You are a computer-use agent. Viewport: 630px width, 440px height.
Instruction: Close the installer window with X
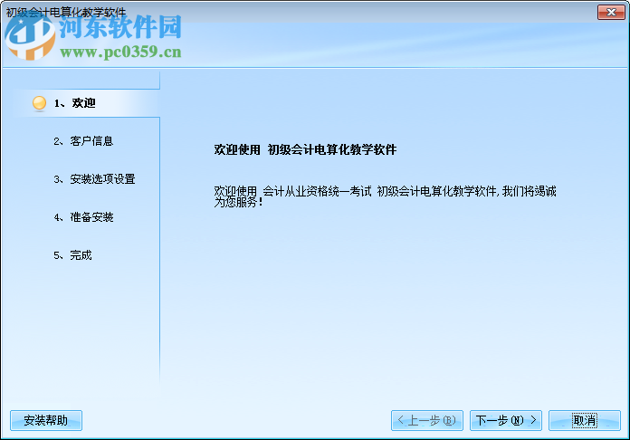coord(611,12)
